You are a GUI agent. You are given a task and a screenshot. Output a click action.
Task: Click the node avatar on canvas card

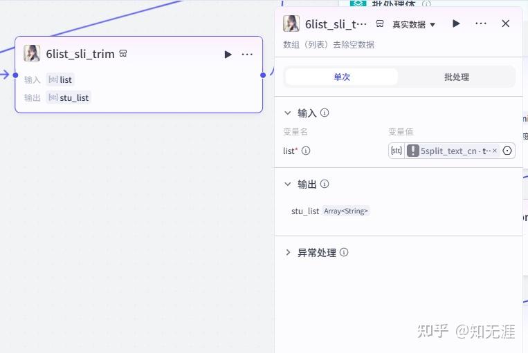[x=32, y=53]
